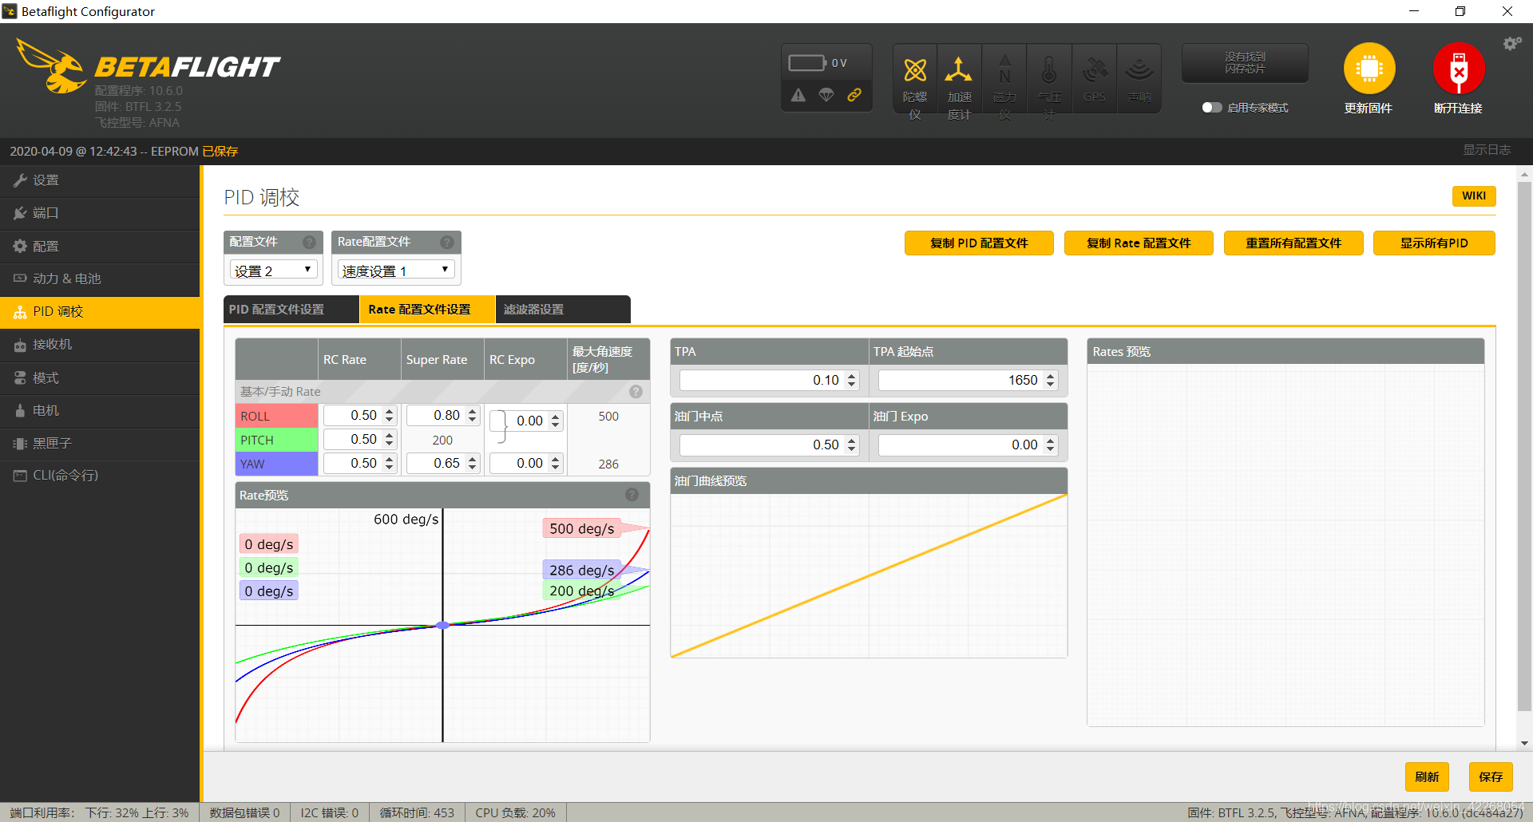Click the GPS sensor icon

coord(1095,71)
